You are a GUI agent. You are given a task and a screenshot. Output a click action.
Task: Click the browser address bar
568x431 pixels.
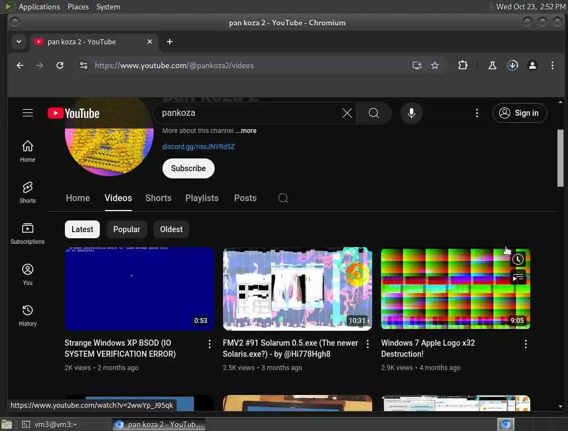(x=250, y=65)
